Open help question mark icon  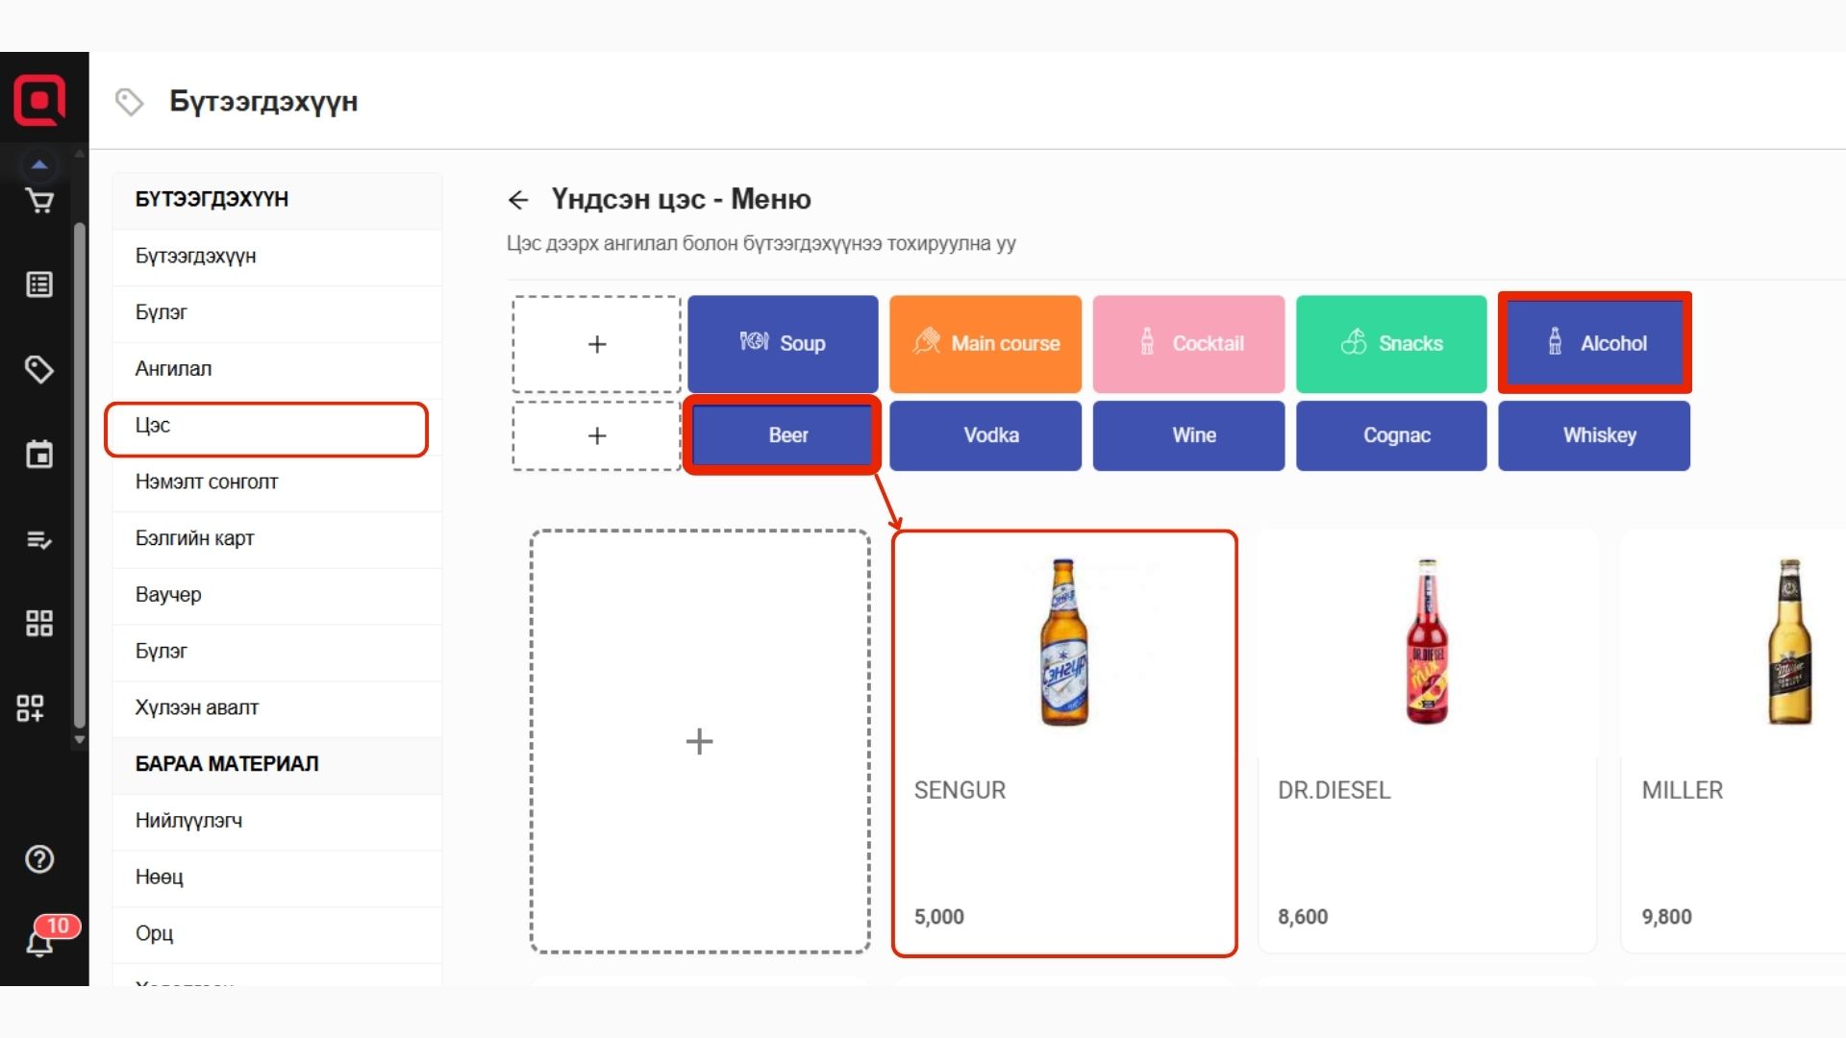point(39,859)
